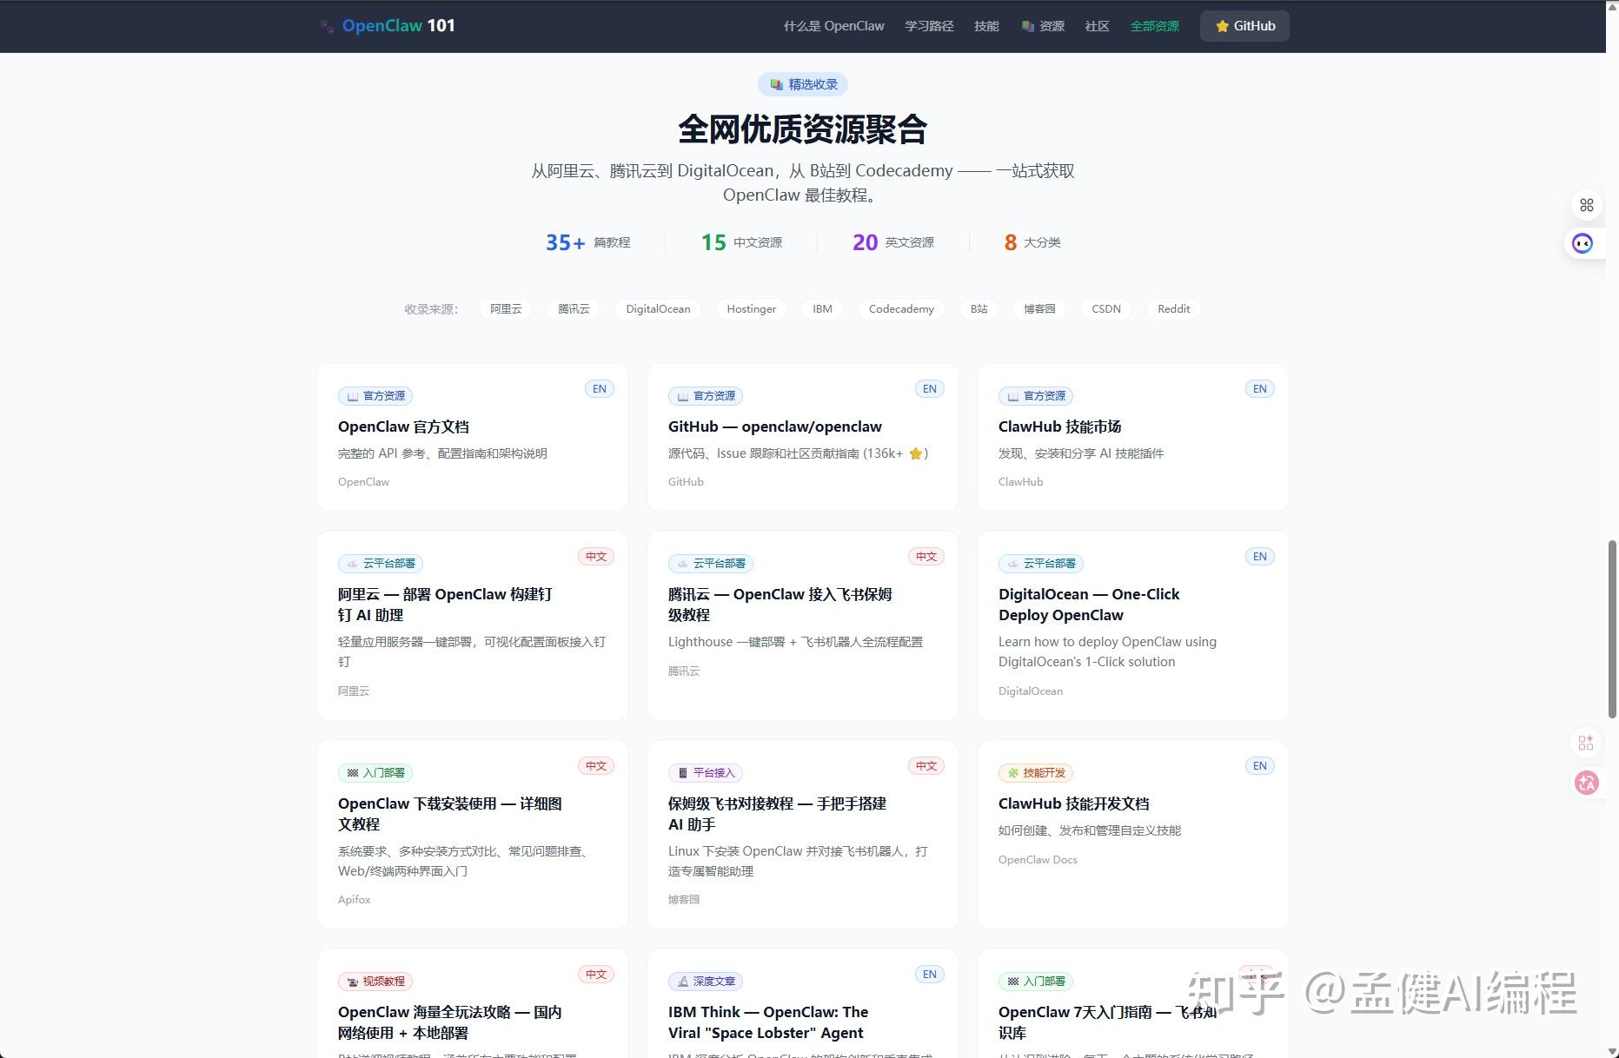Click 云平台部署 tag on 腾讯云 card
The width and height of the screenshot is (1619, 1058).
(x=711, y=564)
